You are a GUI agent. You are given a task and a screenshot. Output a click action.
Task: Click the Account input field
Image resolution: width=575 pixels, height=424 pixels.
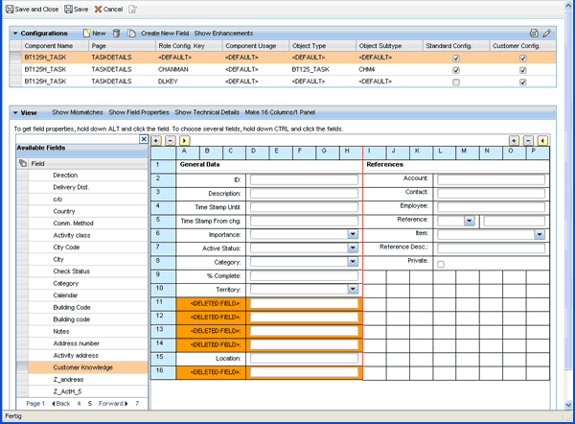pos(491,178)
